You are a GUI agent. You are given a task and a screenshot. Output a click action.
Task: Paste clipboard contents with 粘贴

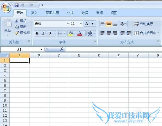coord(8,26)
